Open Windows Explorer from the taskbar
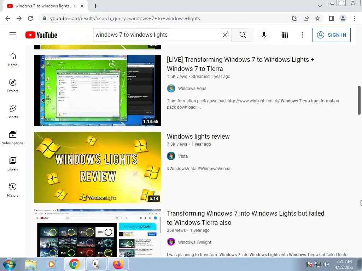Image resolution: width=362 pixels, height=271 pixels. (x=31, y=264)
